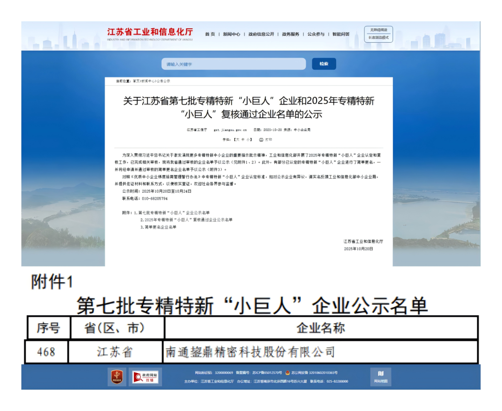The image size is (502, 411).
Task: Go to 政府信息公开 in the navigation bar
Action: click(261, 34)
